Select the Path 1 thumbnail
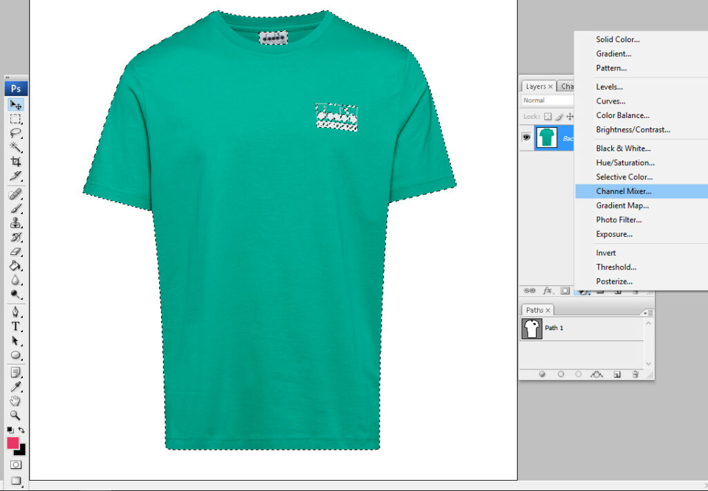 click(x=531, y=328)
